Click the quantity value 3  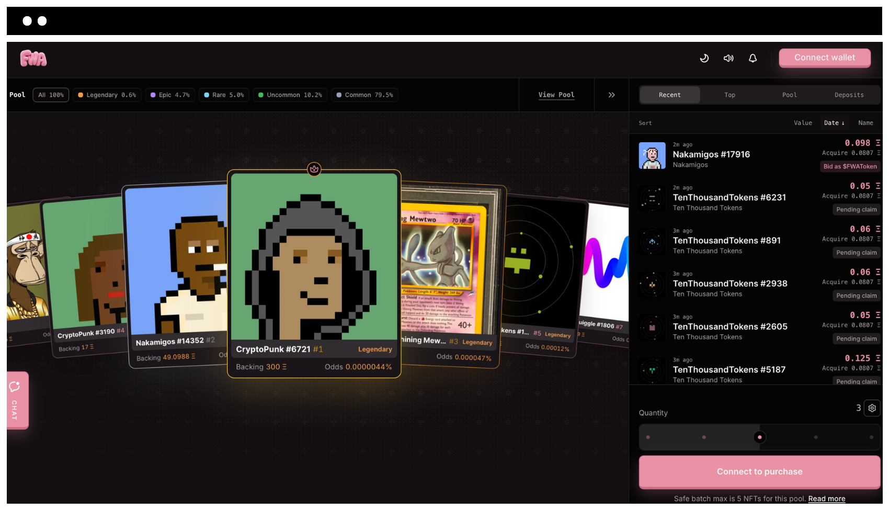point(858,408)
